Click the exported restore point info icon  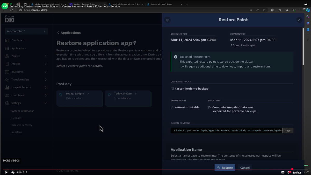coord(176,57)
